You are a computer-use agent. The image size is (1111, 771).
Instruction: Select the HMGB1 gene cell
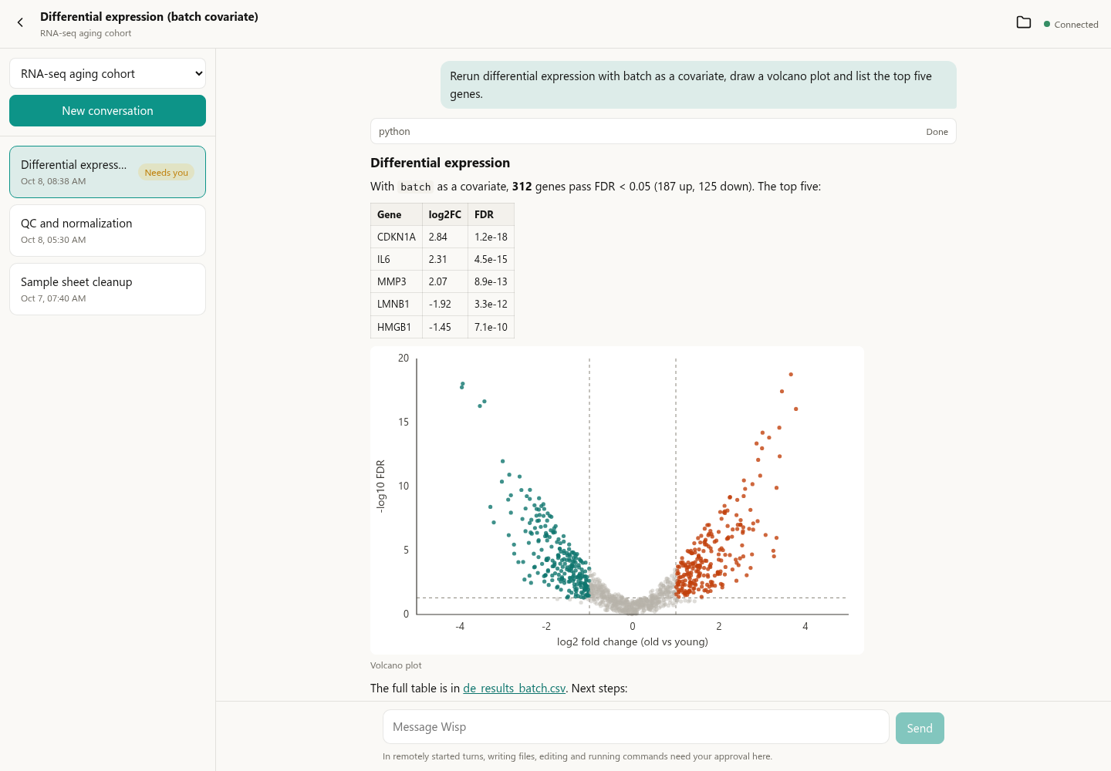(397, 328)
